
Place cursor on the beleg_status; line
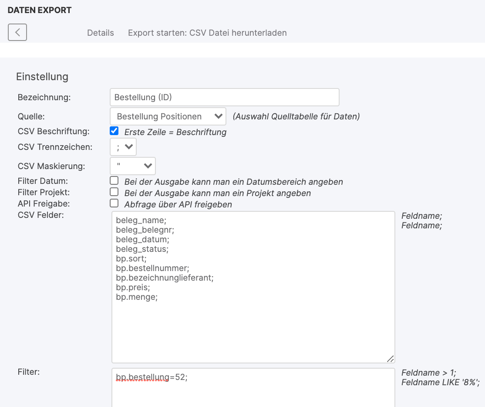click(x=142, y=249)
